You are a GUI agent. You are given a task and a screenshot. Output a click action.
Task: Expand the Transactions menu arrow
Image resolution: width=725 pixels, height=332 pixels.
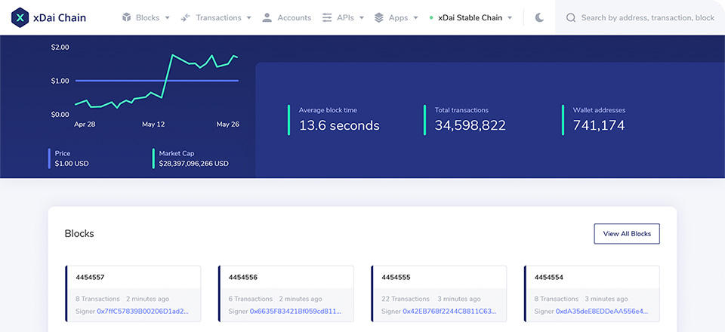[248, 18]
